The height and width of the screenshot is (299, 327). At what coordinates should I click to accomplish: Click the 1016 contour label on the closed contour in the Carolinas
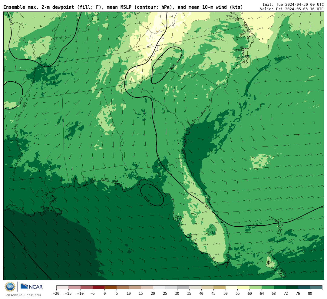(x=173, y=67)
